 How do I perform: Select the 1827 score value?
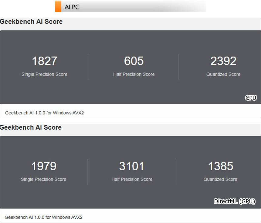pyautogui.click(x=44, y=61)
